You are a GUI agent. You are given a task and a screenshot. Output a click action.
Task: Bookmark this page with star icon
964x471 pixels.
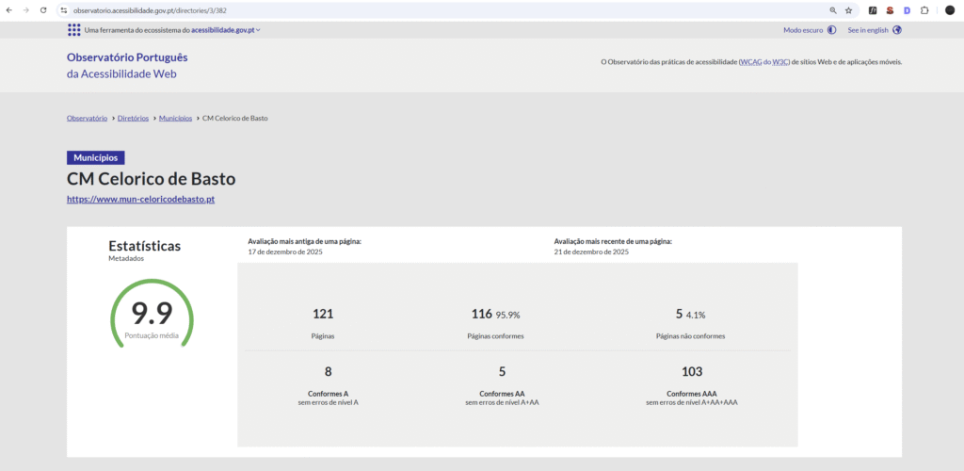tap(848, 10)
